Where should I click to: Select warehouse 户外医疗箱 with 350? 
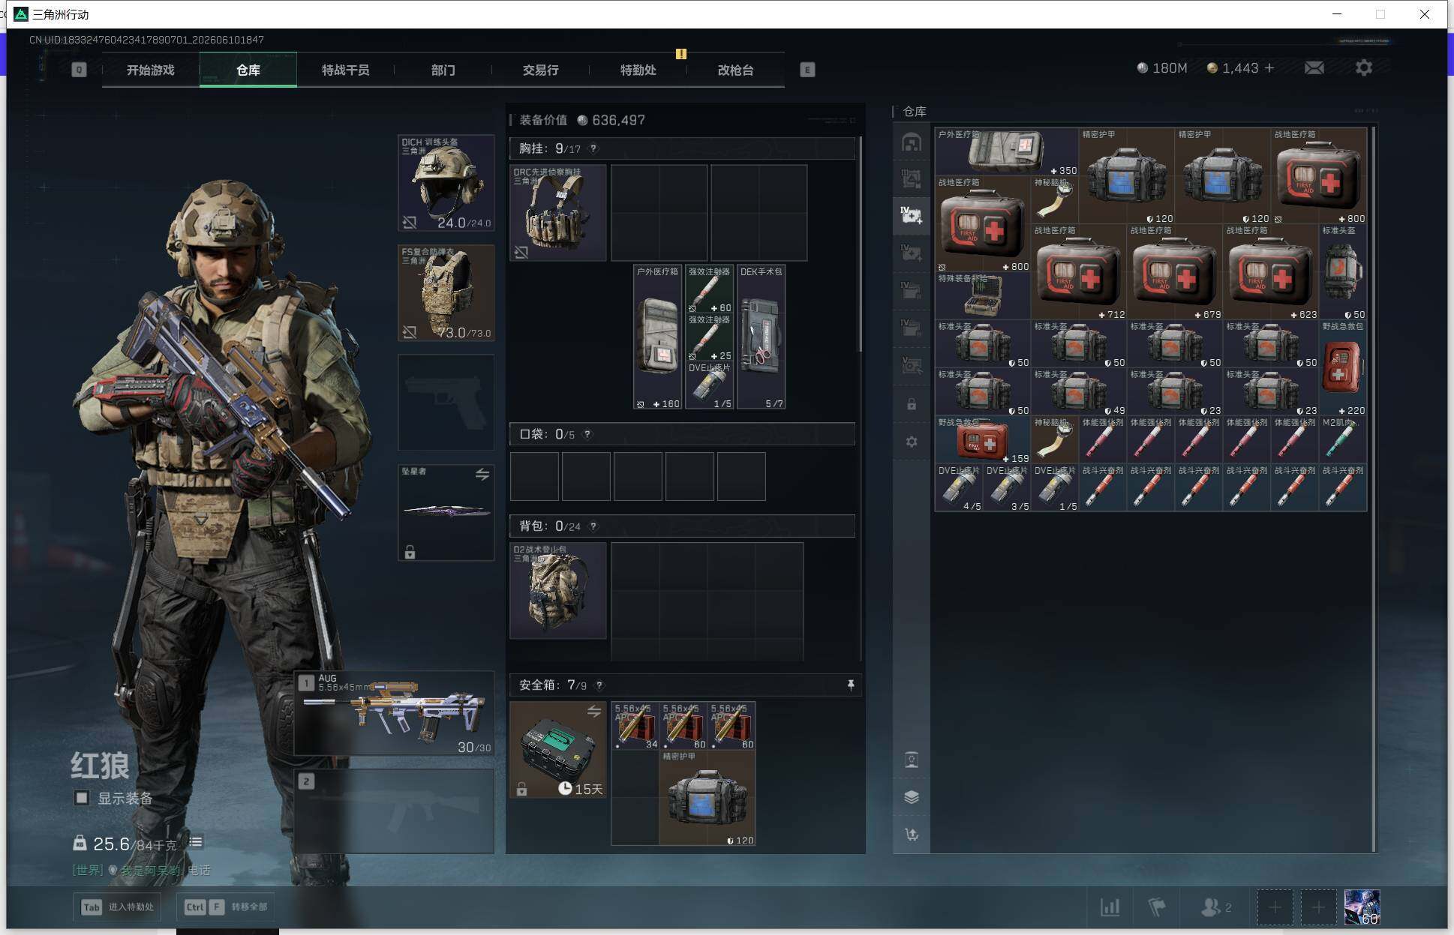tap(1007, 152)
